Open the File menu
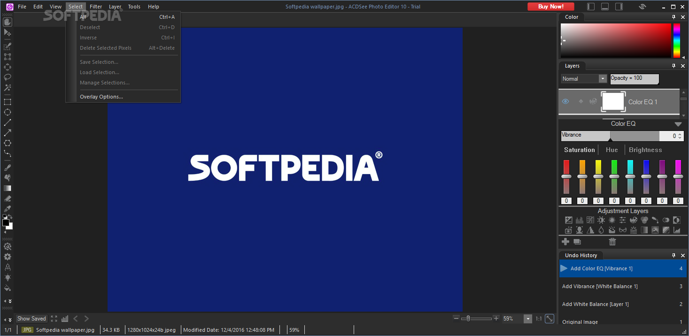The image size is (689, 336). (x=22, y=7)
